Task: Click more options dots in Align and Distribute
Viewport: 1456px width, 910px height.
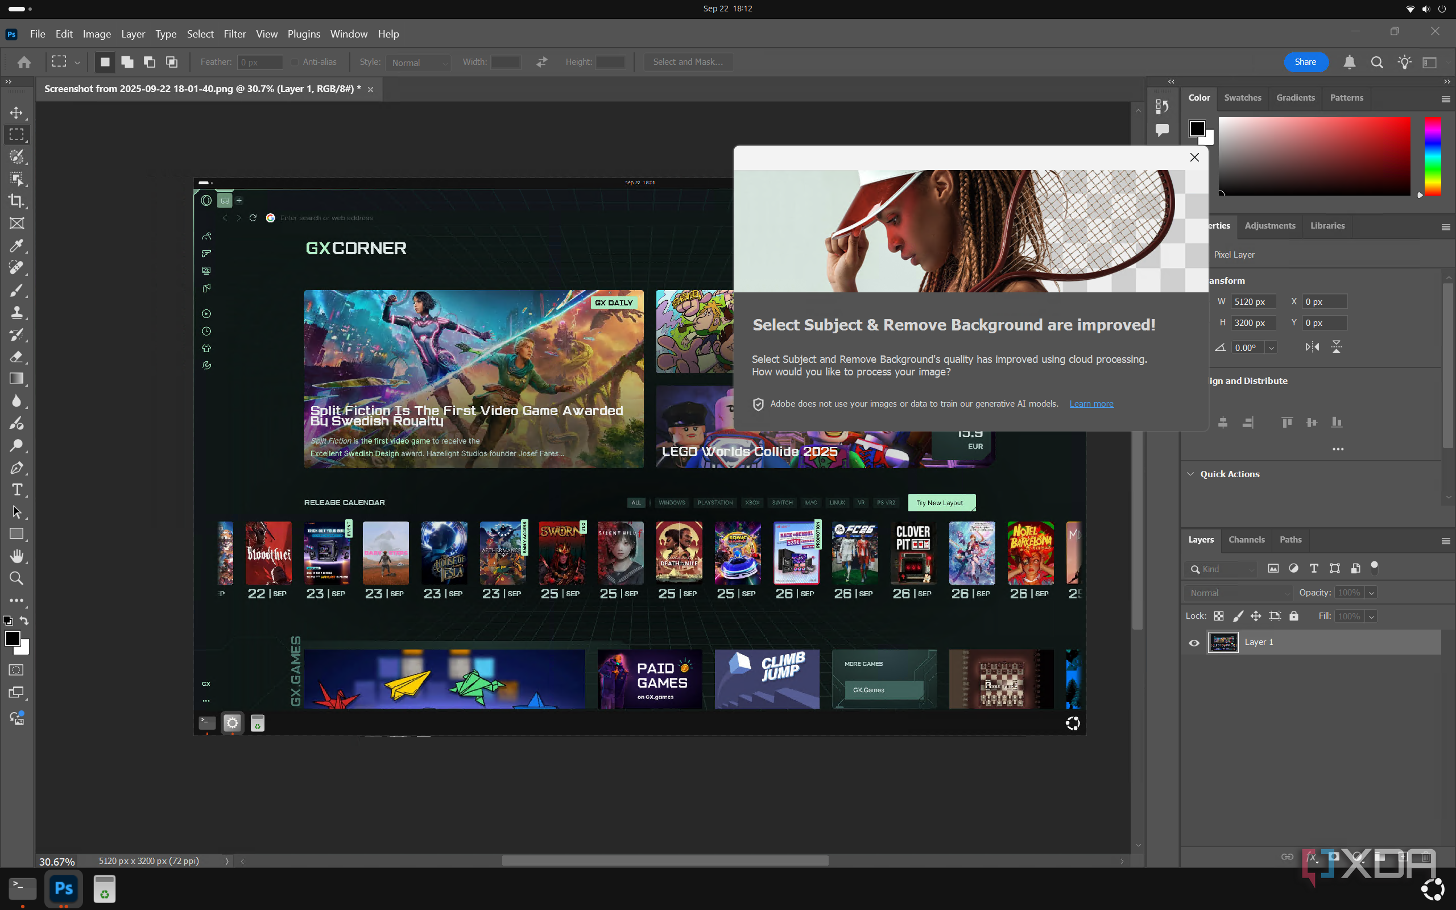Action: (1338, 449)
